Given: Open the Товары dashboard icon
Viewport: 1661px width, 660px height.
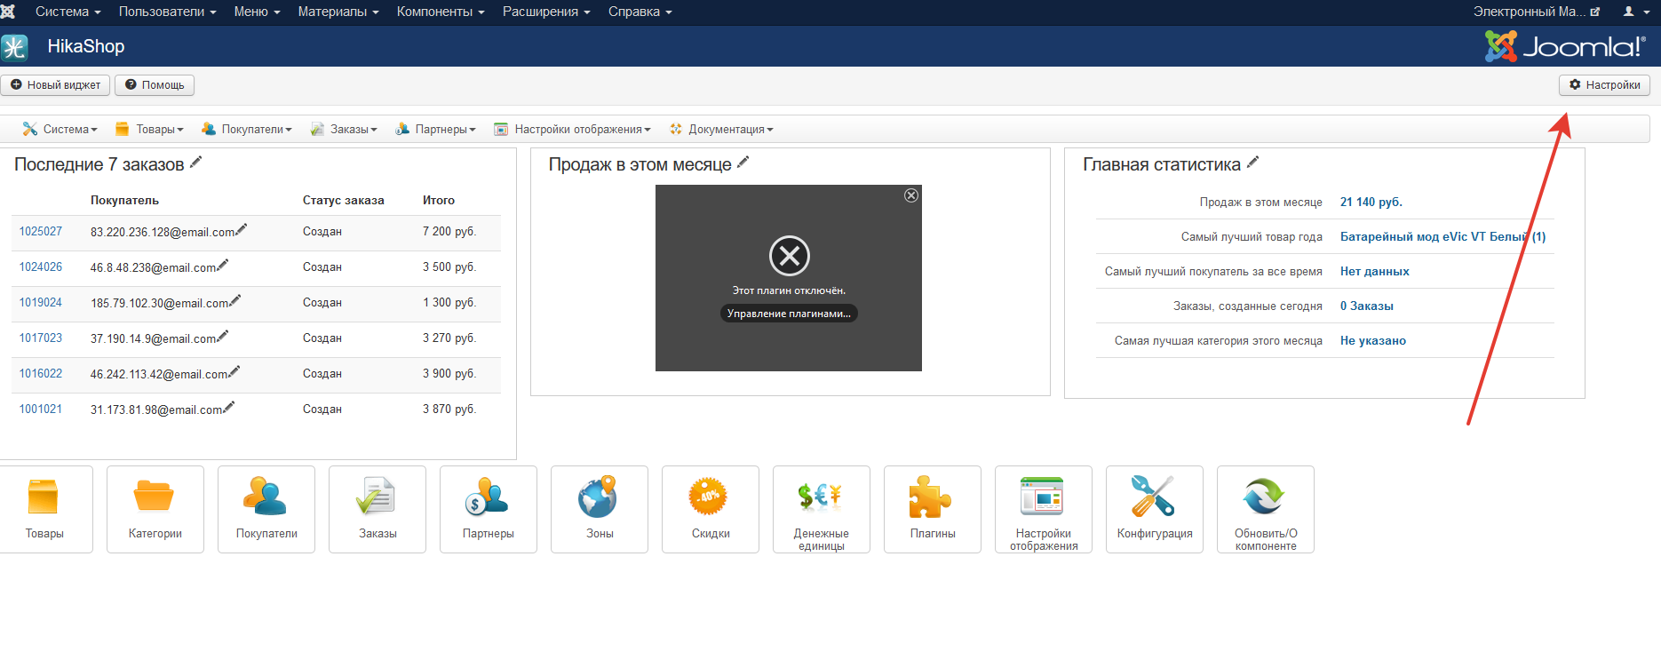Looking at the screenshot, I should tap(44, 509).
